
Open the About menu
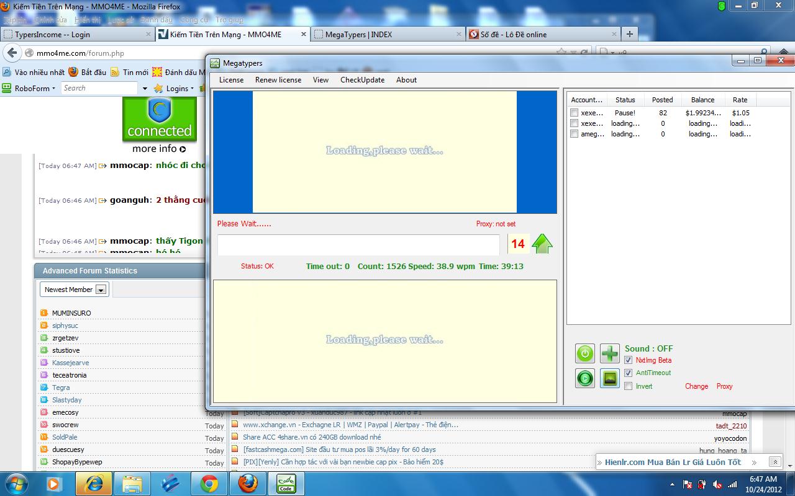(406, 80)
